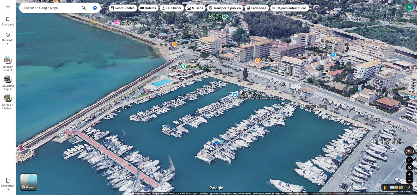Click the search magnifier icon
This screenshot has height=195, width=417.
pos(84,8)
